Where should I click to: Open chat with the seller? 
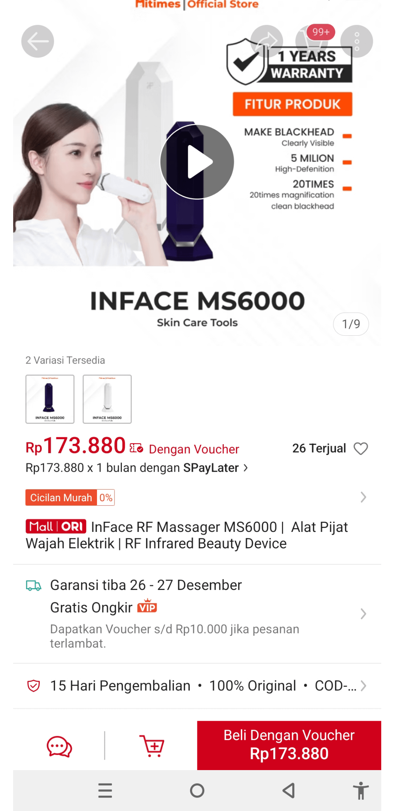59,746
